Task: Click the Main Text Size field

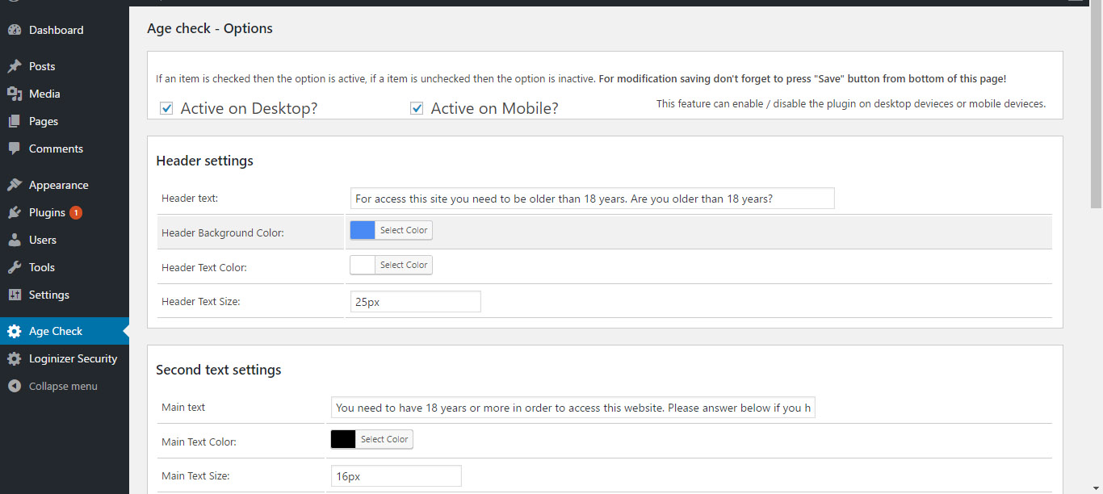Action: [x=396, y=476]
